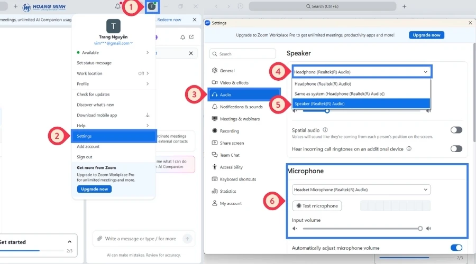Choose Speaker (Realtek(R) Audio) option

(361, 103)
